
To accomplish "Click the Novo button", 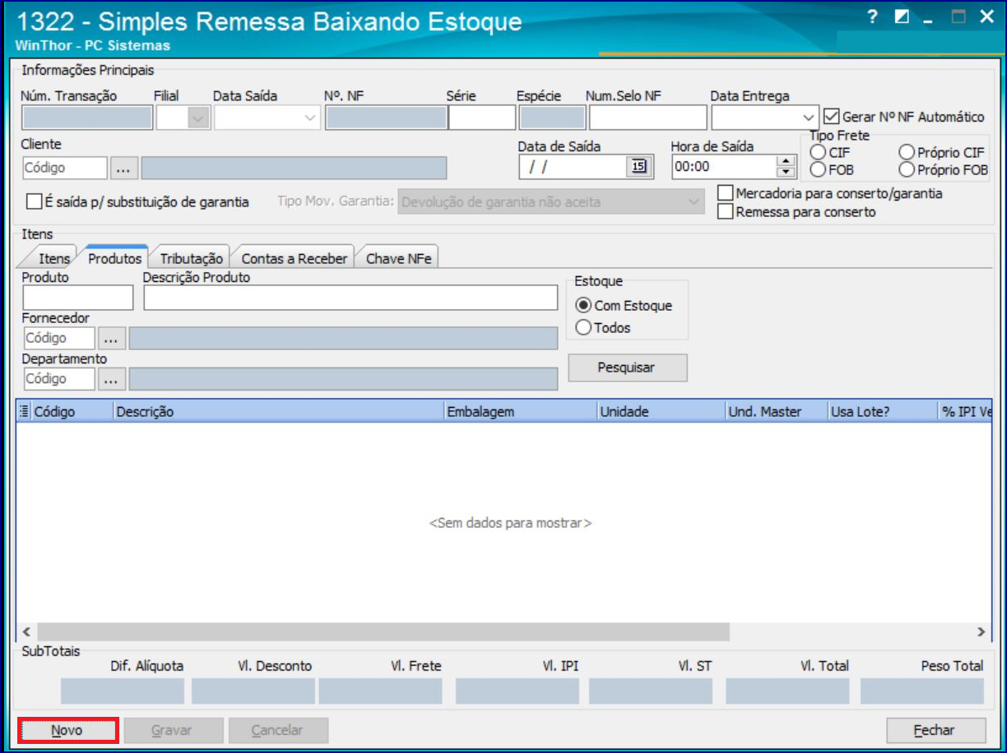I will pos(68,730).
